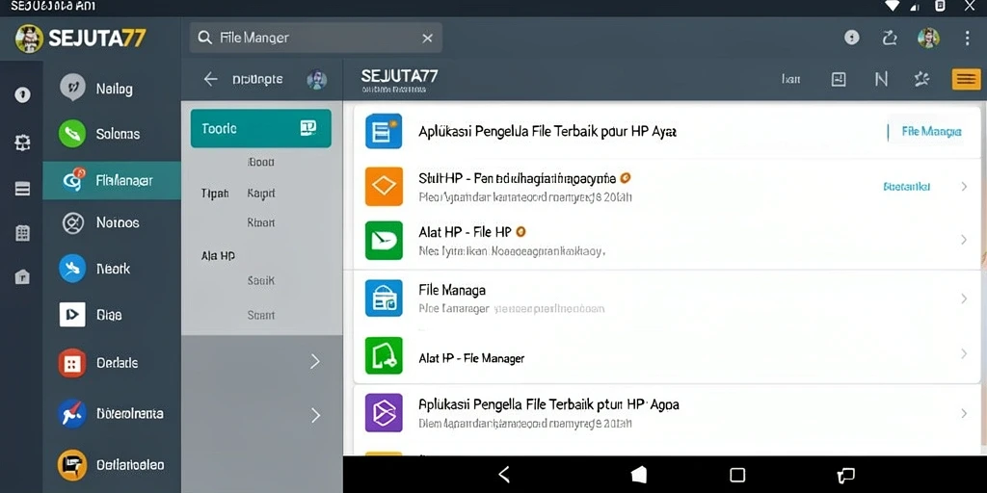Screen dimensions: 987x493
Task: Click the yellow Oetlarioaleo icon
Action: pyautogui.click(x=71, y=465)
